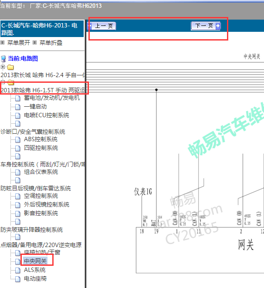Click the C-长城汽车-哈弗H6-2013-电路图 header
This screenshot has height=288, width=264.
tap(42, 29)
